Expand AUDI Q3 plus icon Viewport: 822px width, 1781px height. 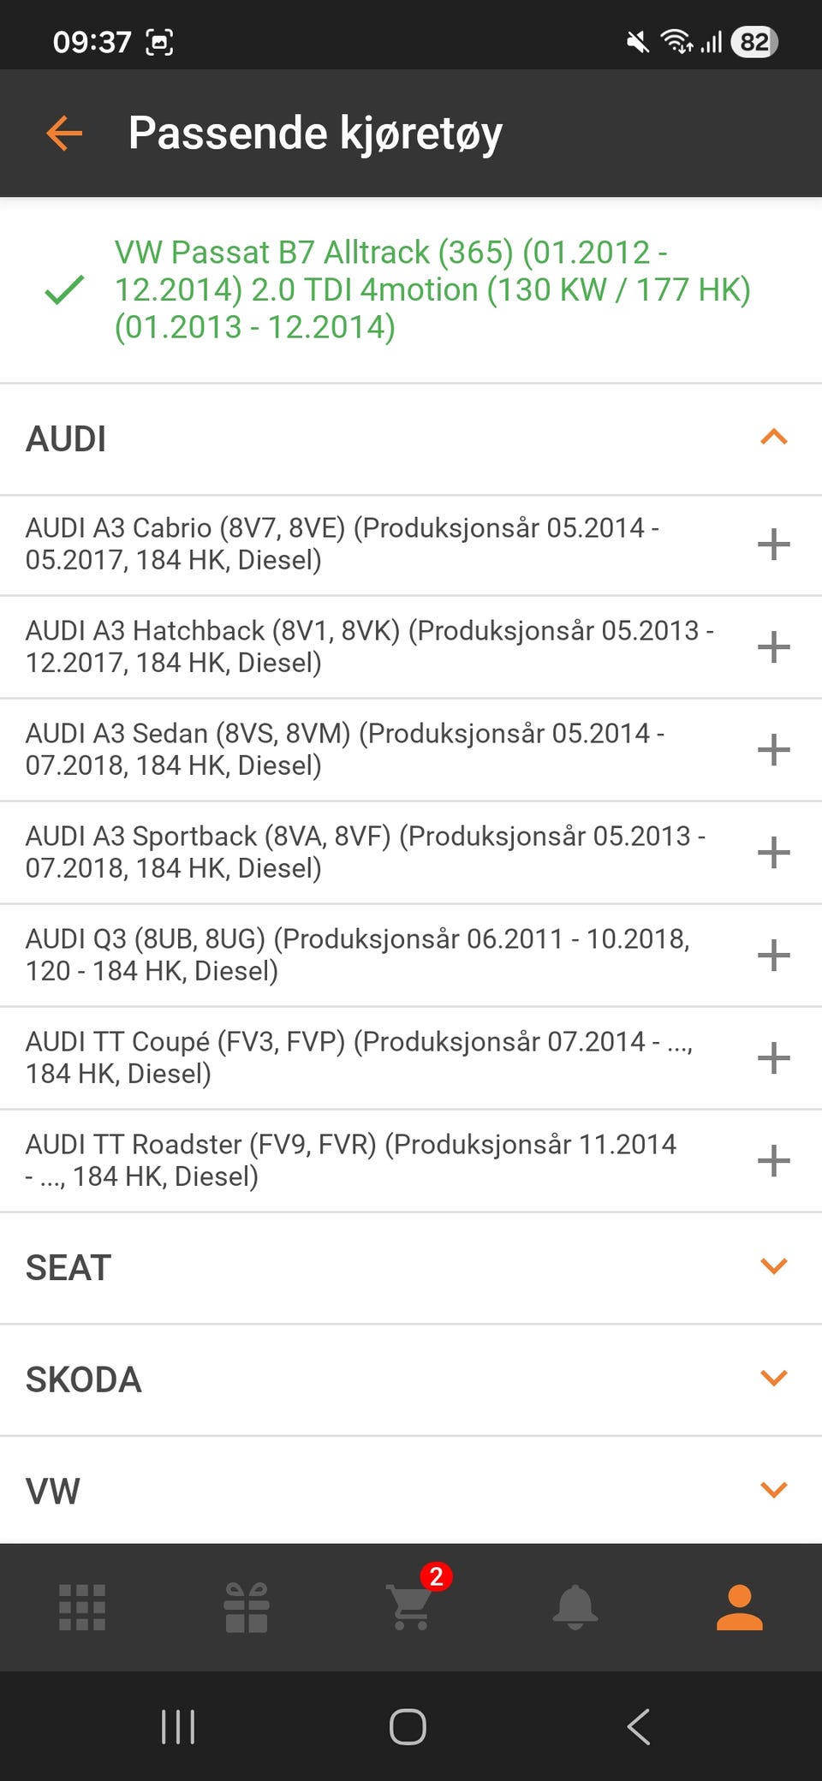[x=773, y=956]
